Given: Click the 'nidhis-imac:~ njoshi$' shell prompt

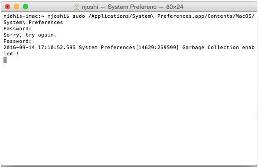Looking at the screenshot, I should (36, 16).
